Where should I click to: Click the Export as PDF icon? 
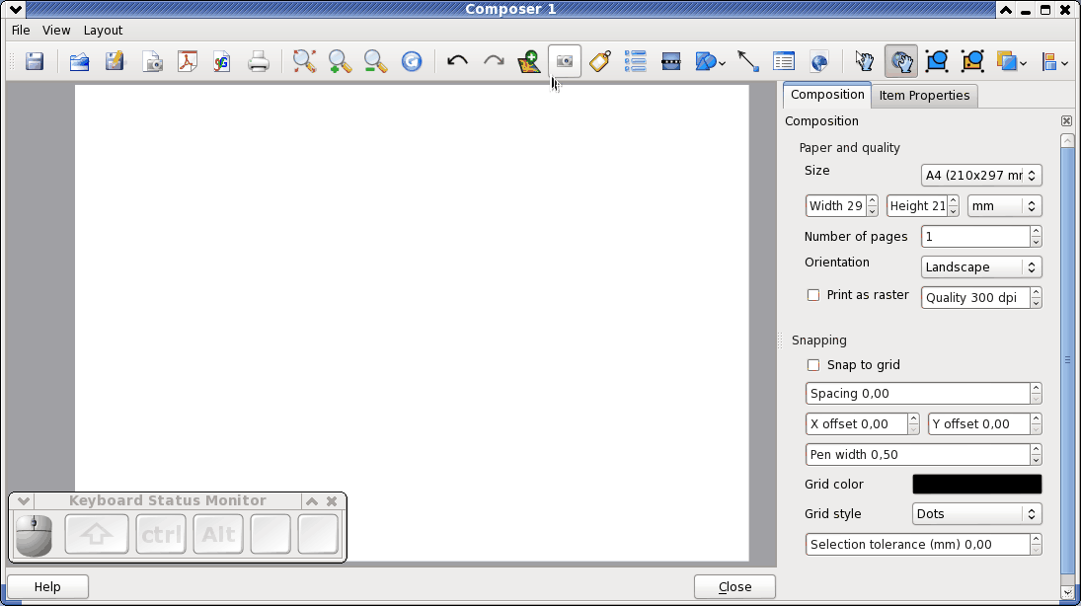[x=187, y=61]
